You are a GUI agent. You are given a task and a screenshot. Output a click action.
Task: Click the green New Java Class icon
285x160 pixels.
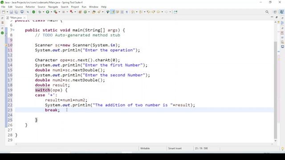[x=85, y=12]
